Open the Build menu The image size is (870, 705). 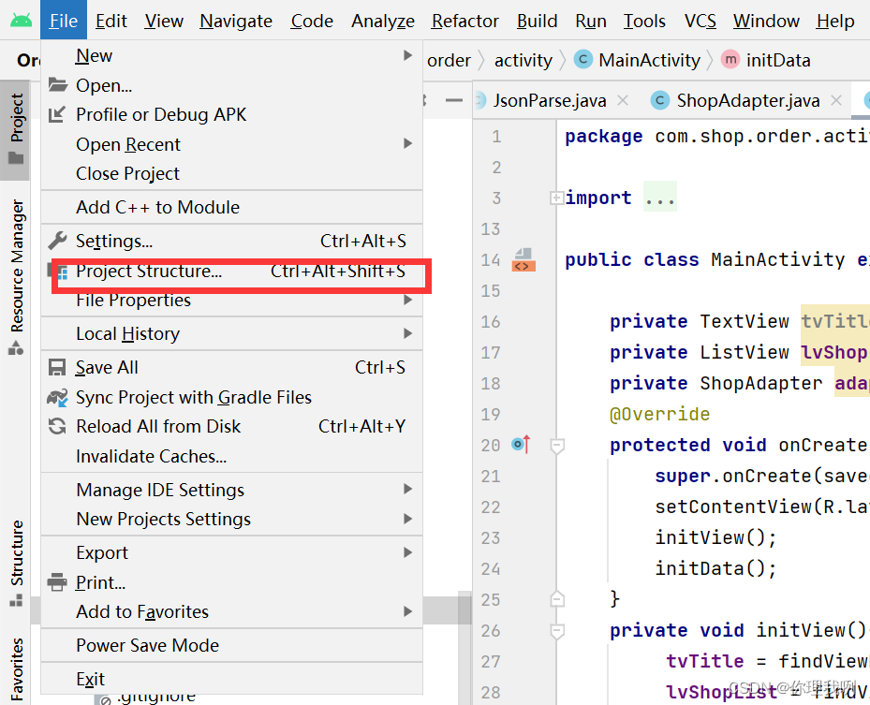click(537, 21)
